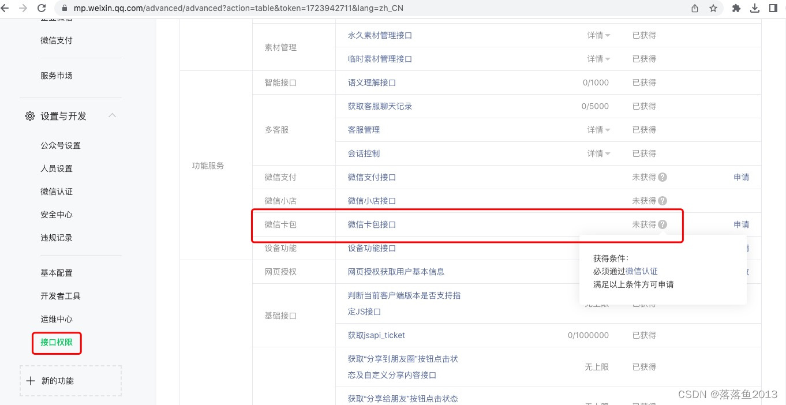Click question mark beside 微信卡包接口 status
This screenshot has height=405, width=786.
(x=663, y=224)
